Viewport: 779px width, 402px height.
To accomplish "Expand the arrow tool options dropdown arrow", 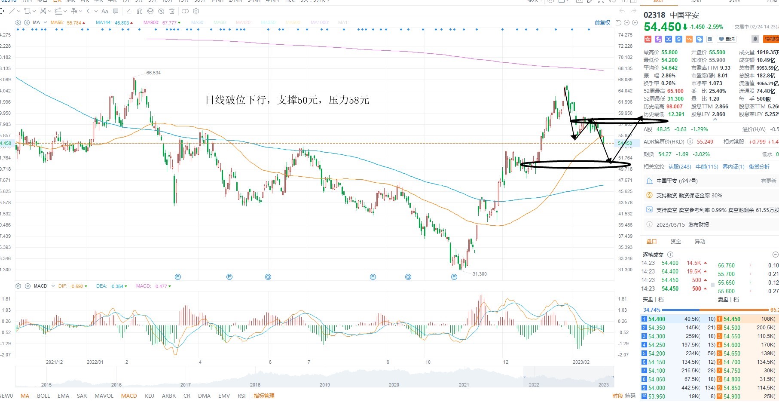I will click(97, 11).
